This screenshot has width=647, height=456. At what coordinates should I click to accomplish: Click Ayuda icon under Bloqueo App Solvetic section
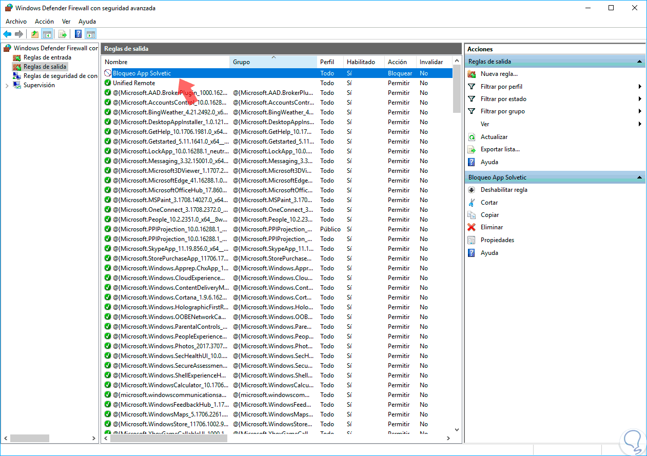coord(472,253)
